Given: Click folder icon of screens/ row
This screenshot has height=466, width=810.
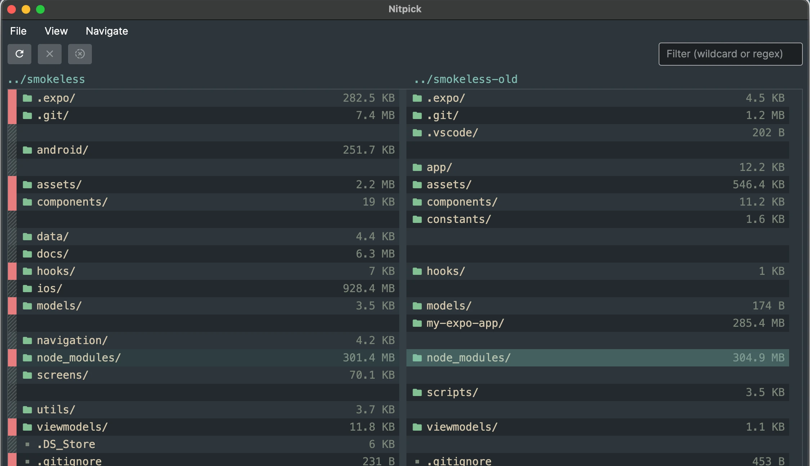Looking at the screenshot, I should point(27,375).
